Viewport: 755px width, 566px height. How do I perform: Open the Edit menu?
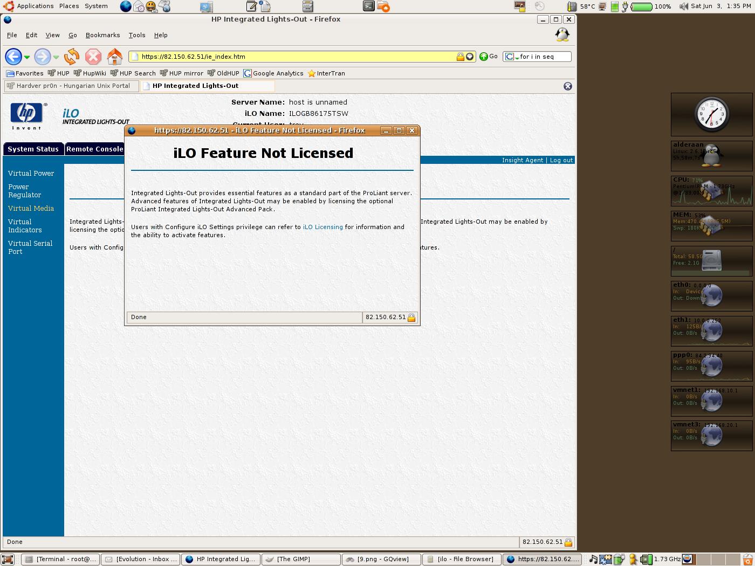[32, 35]
